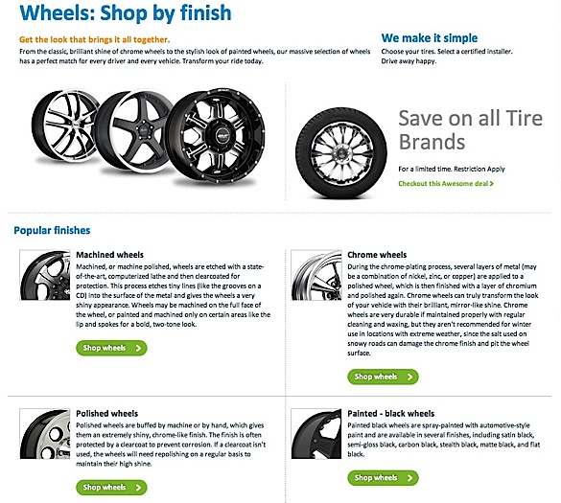Click arrow icon on Chrome Shop wheels button
Screen dimensions: 561x503
[x=409, y=377]
